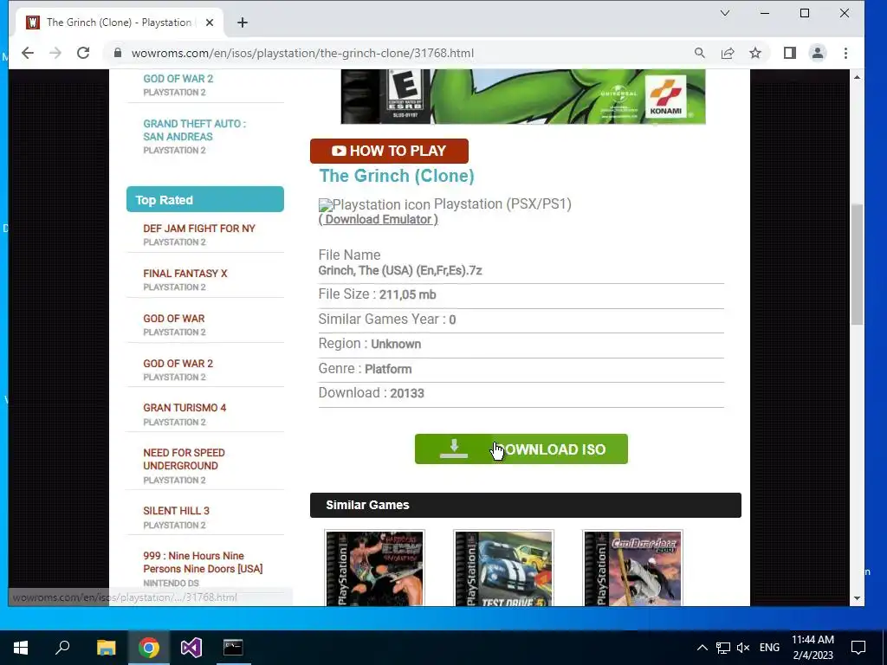
Task: Open GOD OF WAR 2 in Top Rated
Action: point(178,364)
